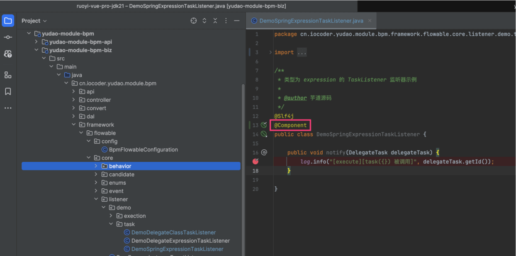Click the @ annotation gutter icon on line 16
This screenshot has height=256, width=516.
pos(264,152)
